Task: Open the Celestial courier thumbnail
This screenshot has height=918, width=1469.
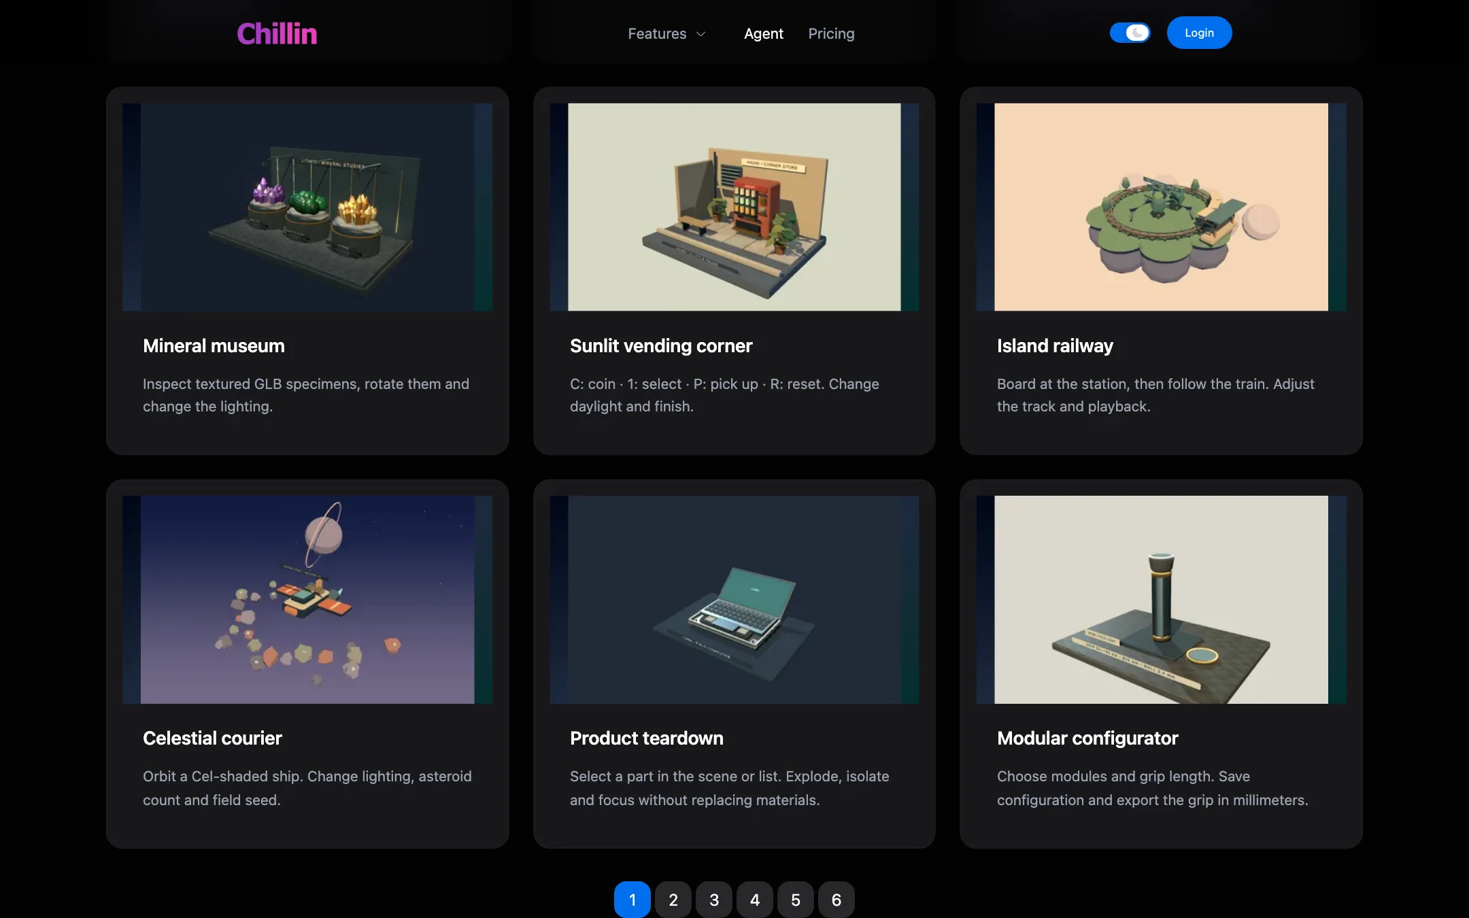Action: (x=307, y=599)
